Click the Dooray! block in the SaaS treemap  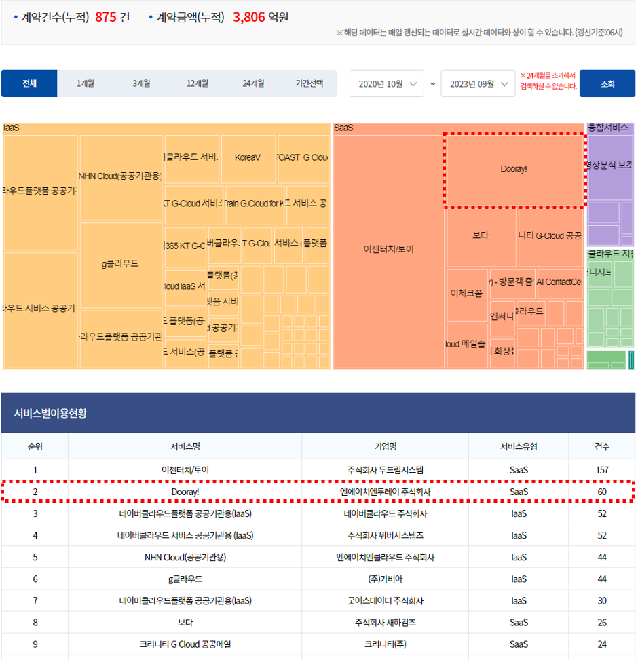514,169
